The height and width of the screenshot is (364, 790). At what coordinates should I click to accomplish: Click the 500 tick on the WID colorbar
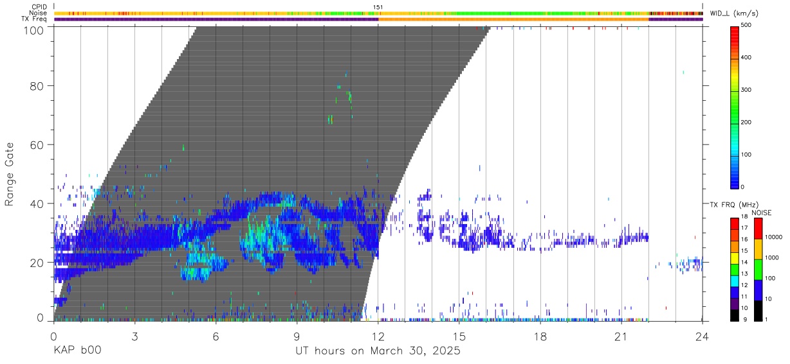click(x=746, y=26)
